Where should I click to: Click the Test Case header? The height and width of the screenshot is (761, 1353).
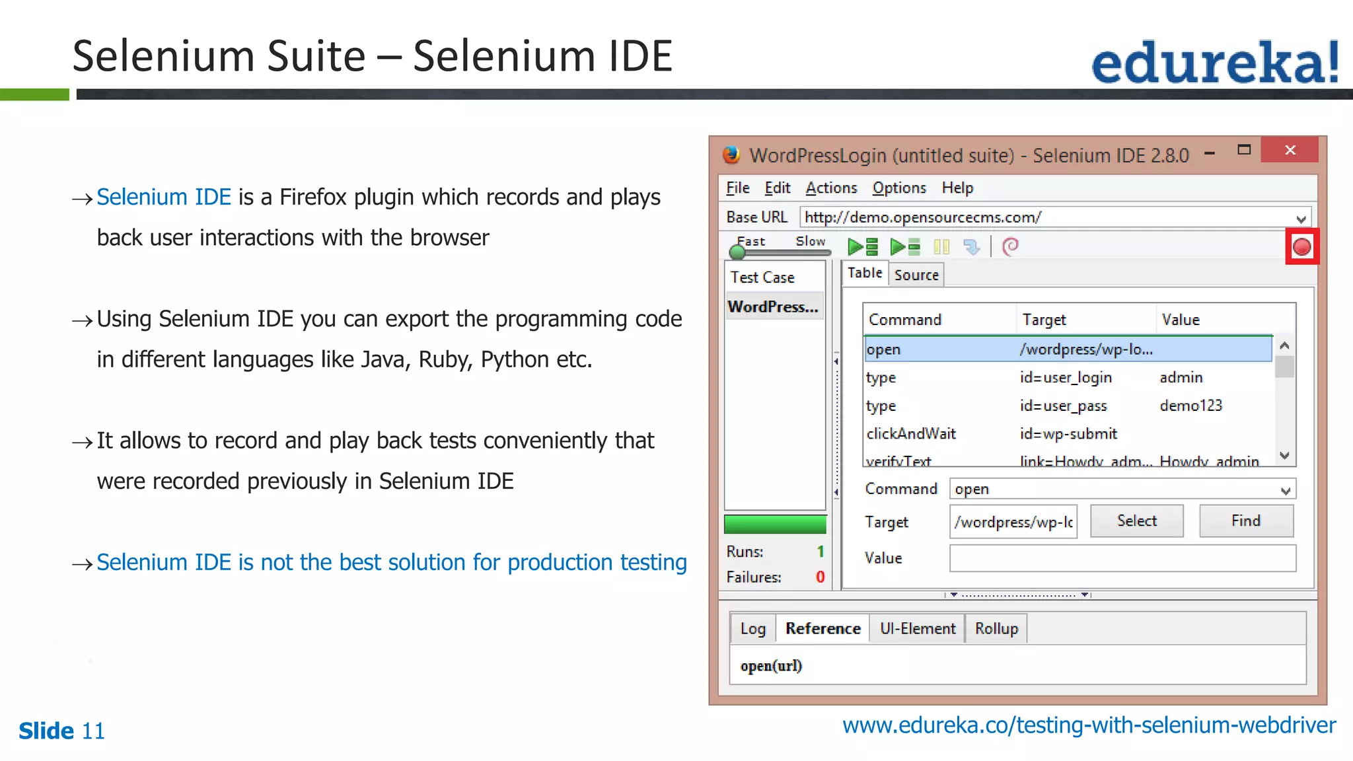point(775,277)
